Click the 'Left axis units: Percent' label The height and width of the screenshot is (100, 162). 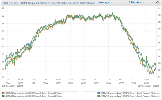(x=12, y=86)
